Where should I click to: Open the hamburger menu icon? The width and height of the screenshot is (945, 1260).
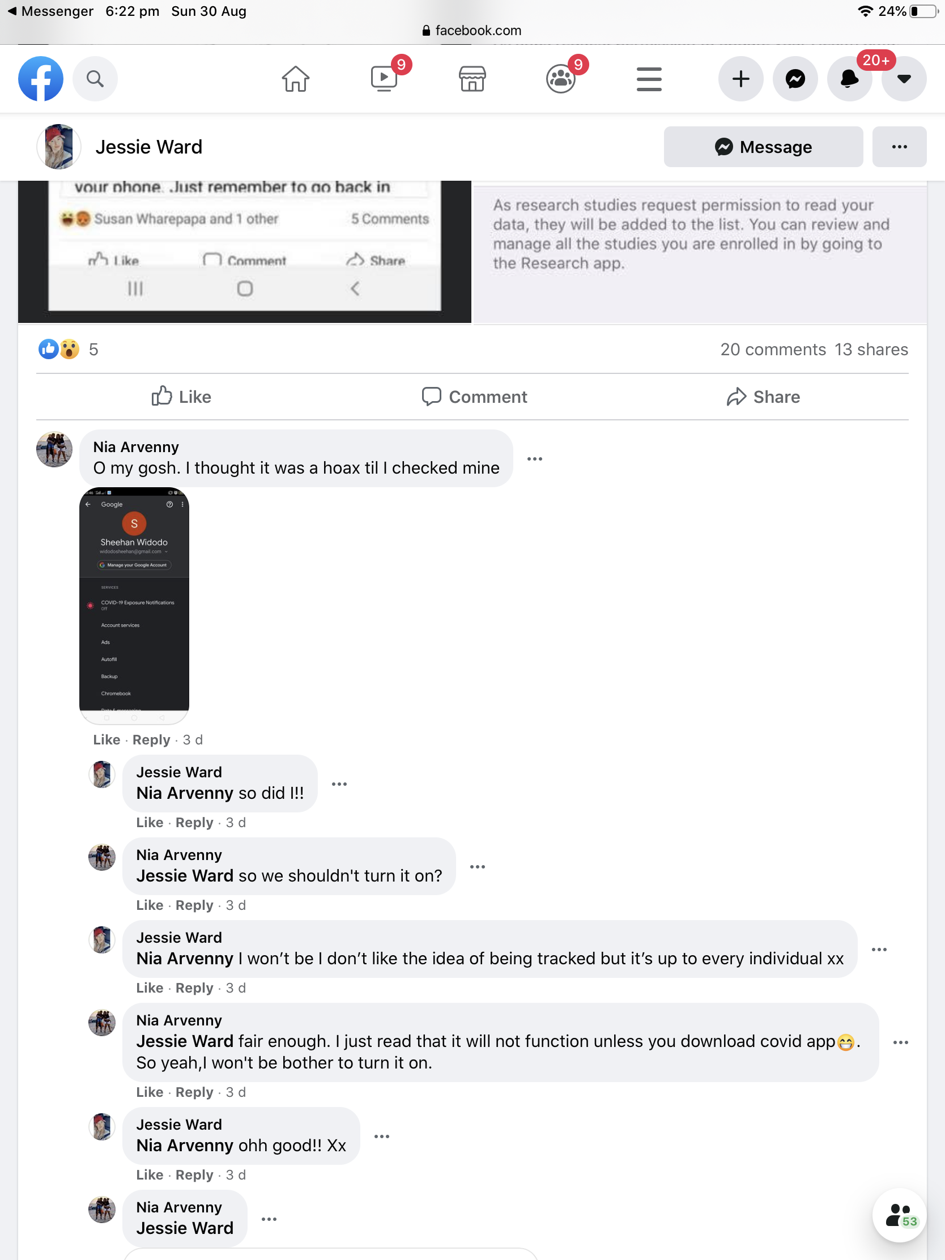[649, 79]
